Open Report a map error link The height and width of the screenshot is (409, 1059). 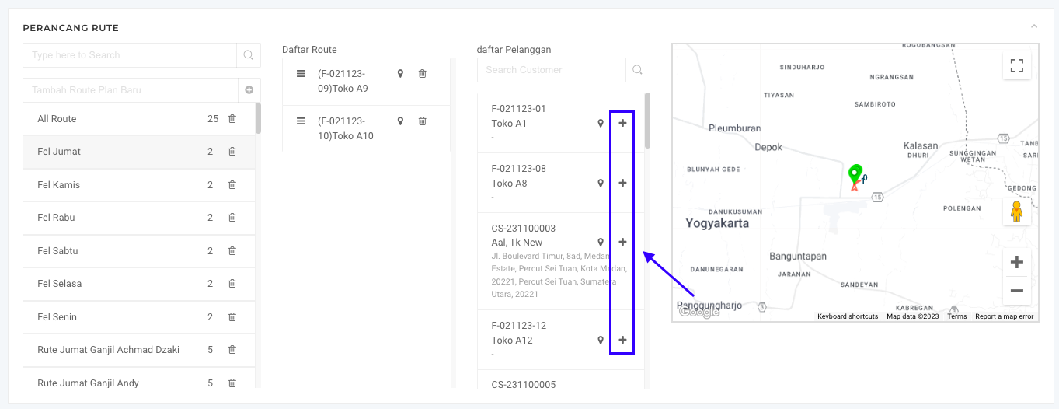coord(1004,316)
